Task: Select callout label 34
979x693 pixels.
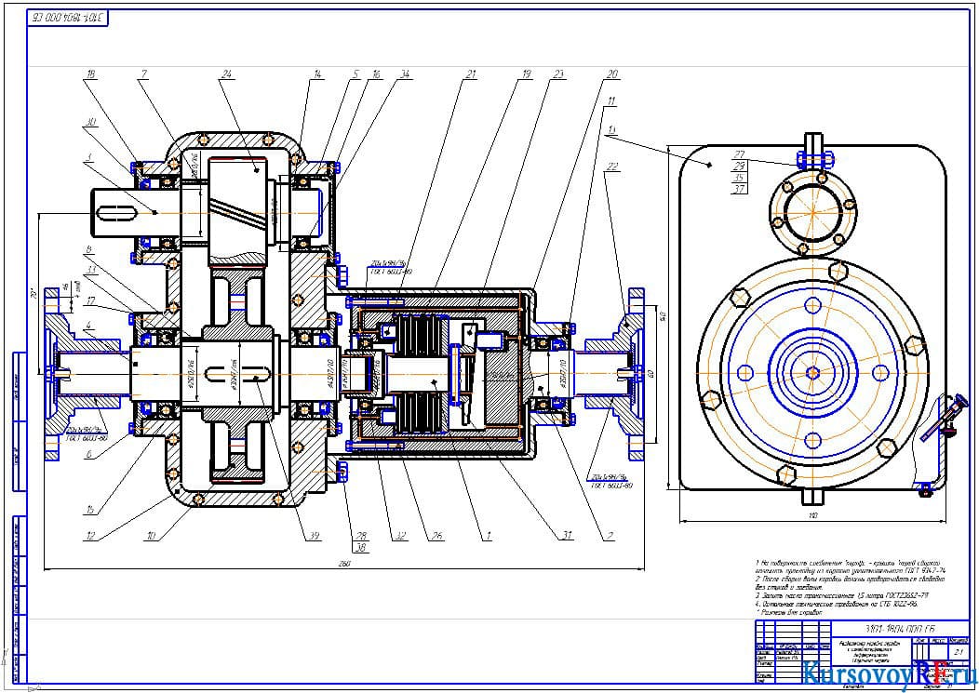Action: [405, 74]
